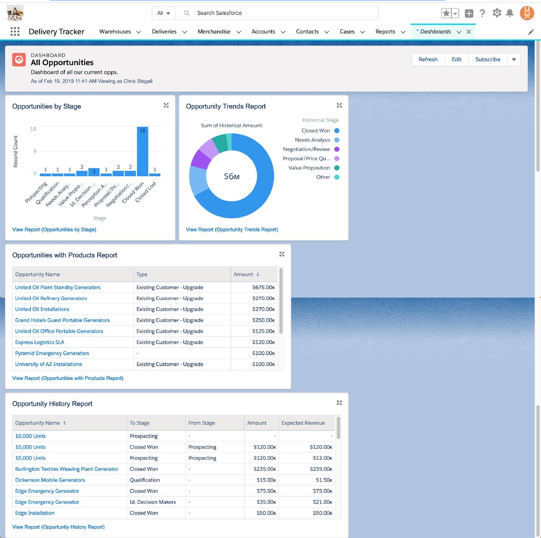Open View Report for Opportunity History Report
The width and height of the screenshot is (541, 538).
tap(58, 527)
